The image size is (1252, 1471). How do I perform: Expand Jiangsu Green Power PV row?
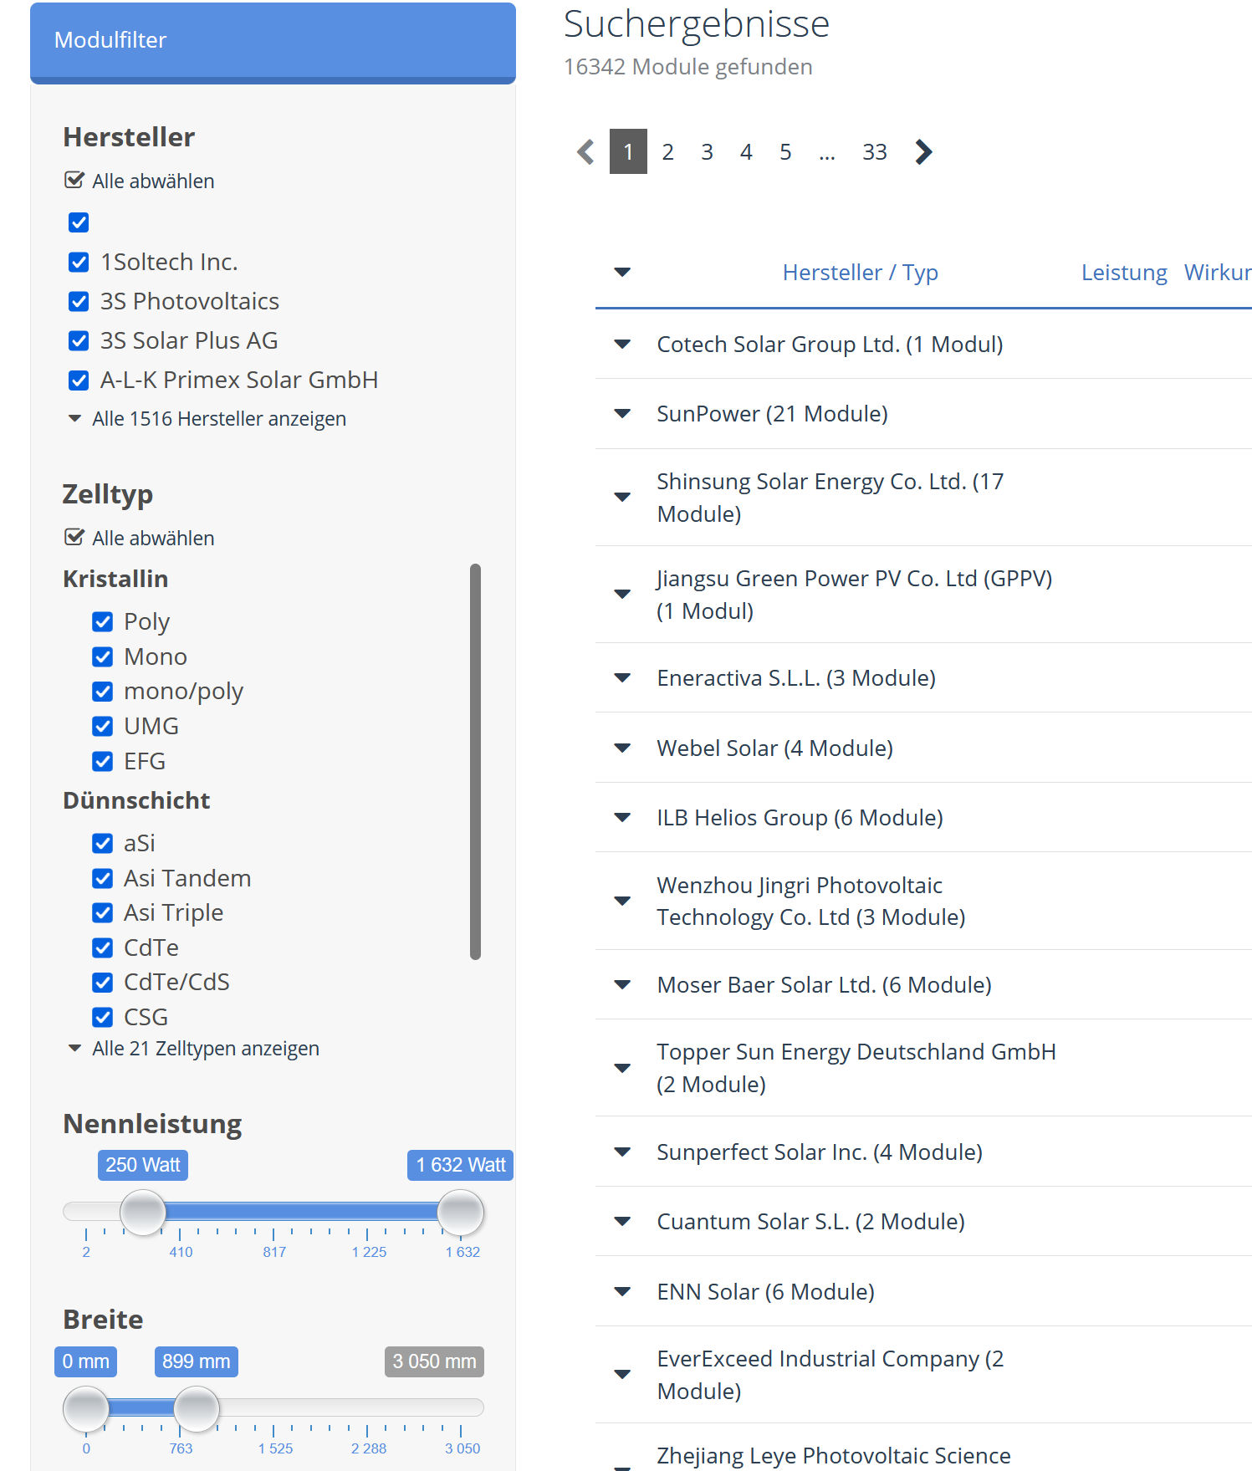[x=622, y=594]
